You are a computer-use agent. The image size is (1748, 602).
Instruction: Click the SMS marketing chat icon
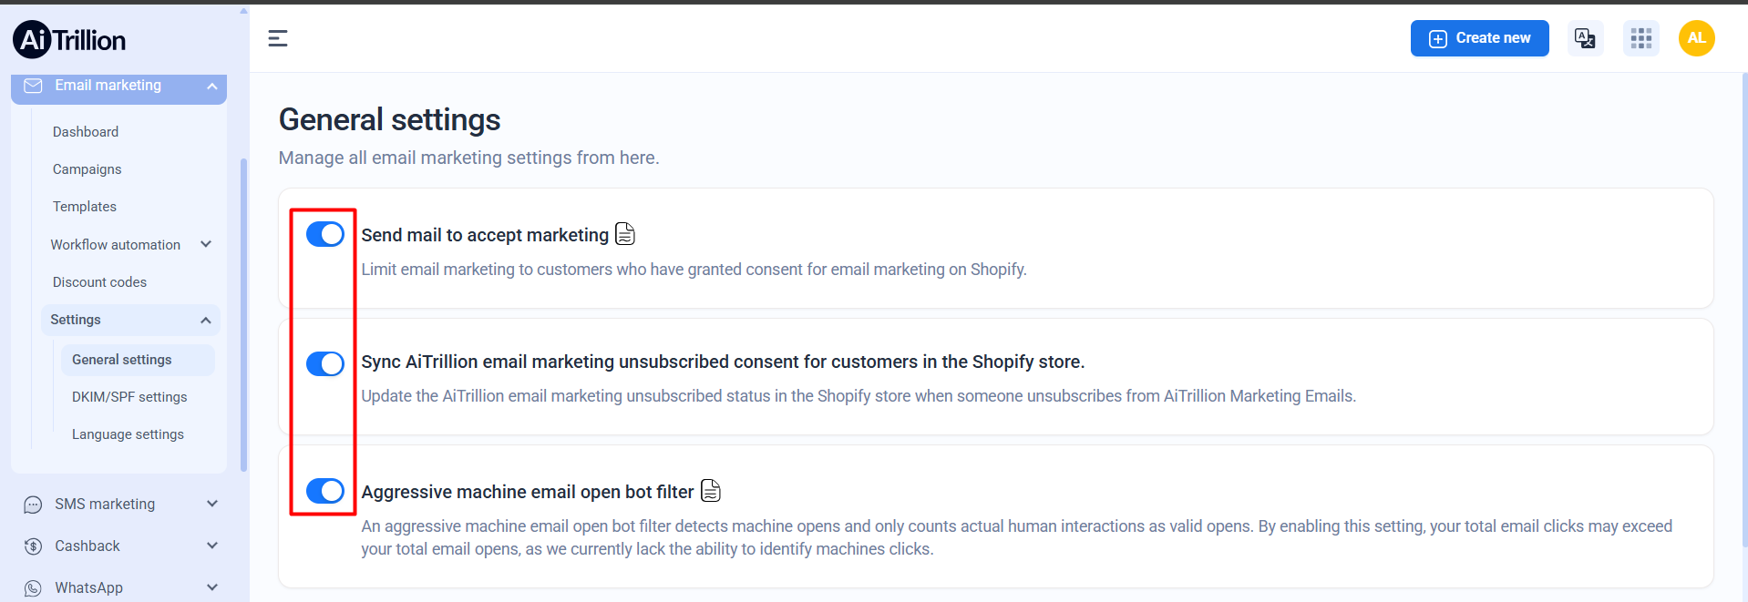[34, 505]
